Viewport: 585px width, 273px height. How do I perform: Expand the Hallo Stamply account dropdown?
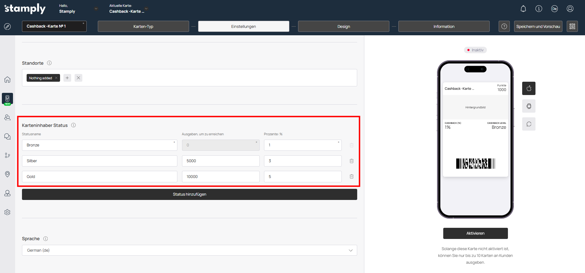(x=96, y=9)
